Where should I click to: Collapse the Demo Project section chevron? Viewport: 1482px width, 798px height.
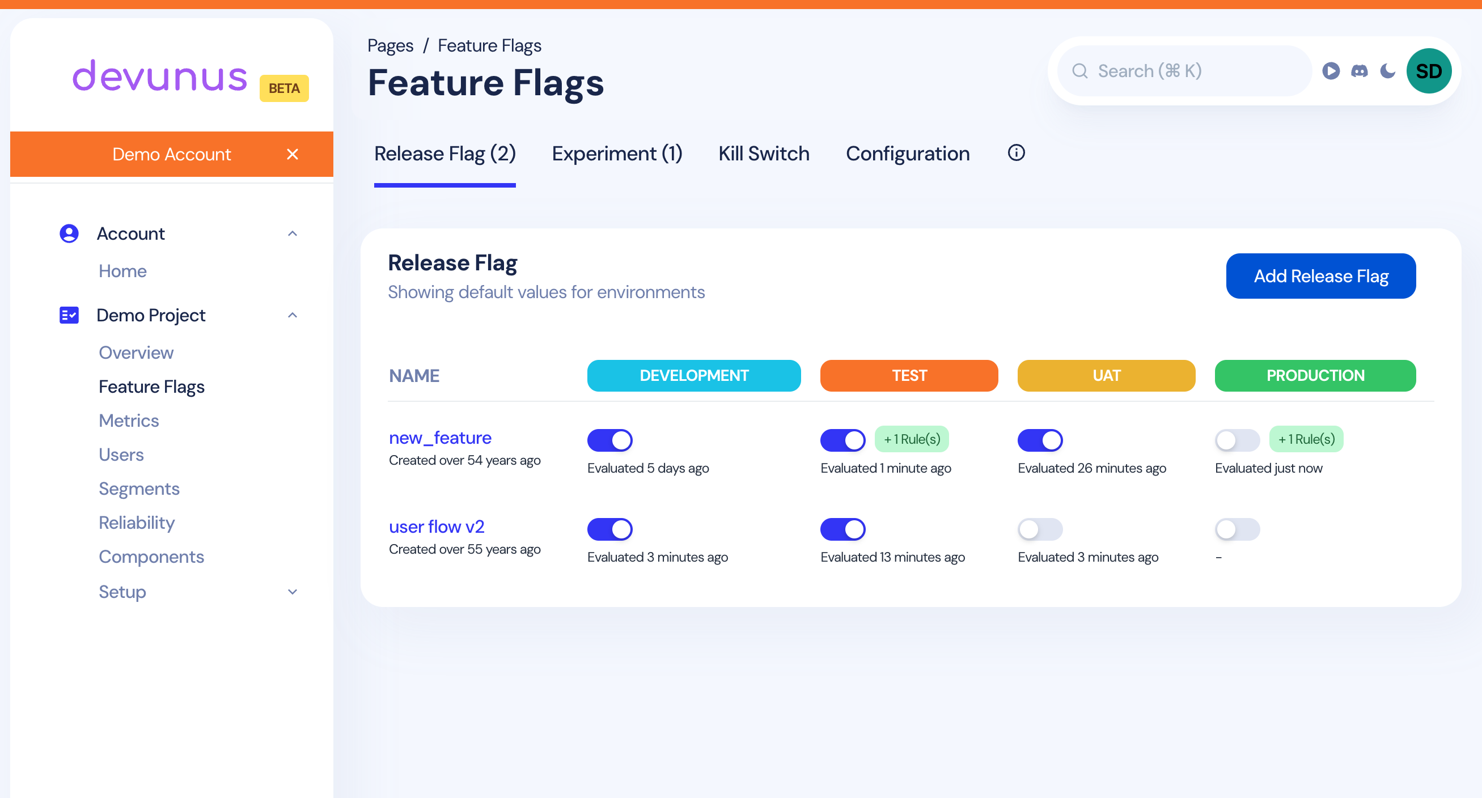click(x=292, y=315)
